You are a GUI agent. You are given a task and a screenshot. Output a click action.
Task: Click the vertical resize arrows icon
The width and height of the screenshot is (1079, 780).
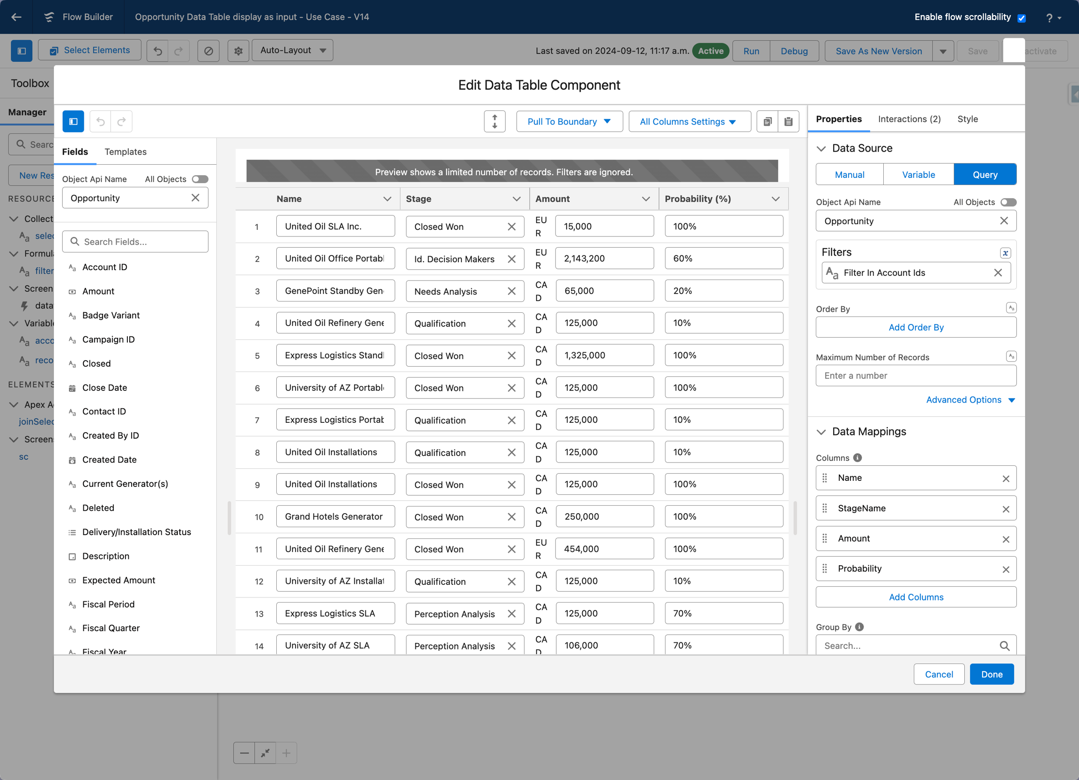pos(494,122)
